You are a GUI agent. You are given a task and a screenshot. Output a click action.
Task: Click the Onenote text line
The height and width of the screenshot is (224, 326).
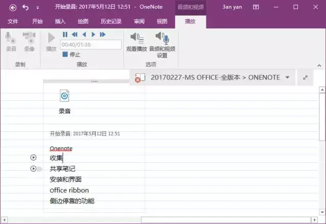coord(61,149)
